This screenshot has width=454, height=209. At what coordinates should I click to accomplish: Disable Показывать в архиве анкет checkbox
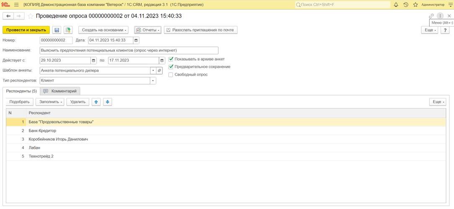tap(171, 59)
